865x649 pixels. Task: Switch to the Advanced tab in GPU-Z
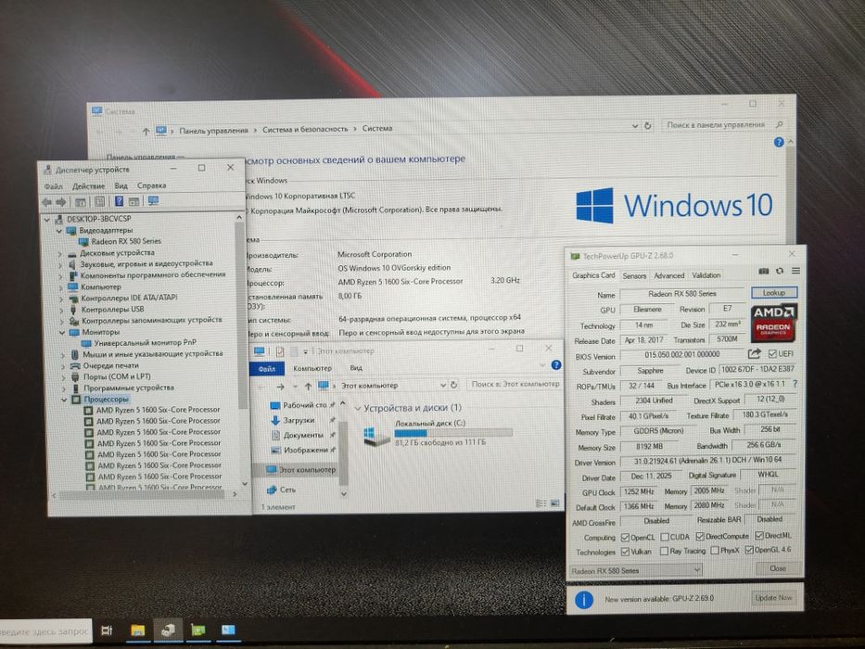pyautogui.click(x=668, y=275)
